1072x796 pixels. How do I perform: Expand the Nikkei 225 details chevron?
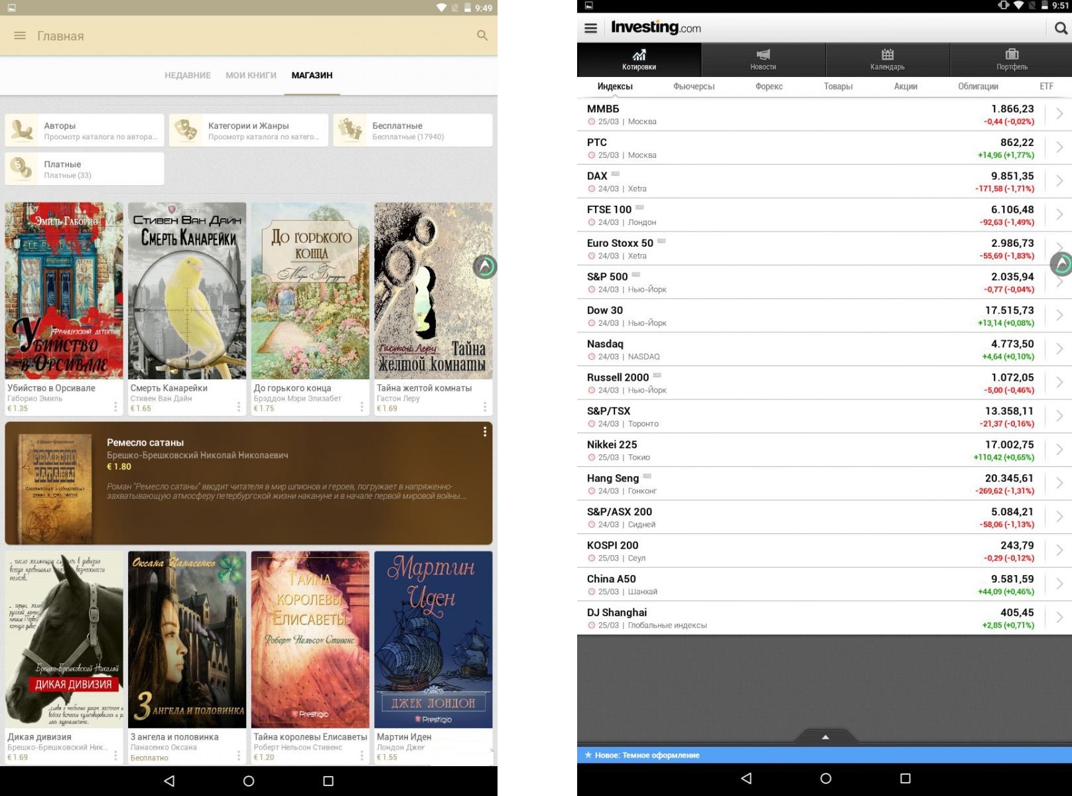tap(1059, 450)
